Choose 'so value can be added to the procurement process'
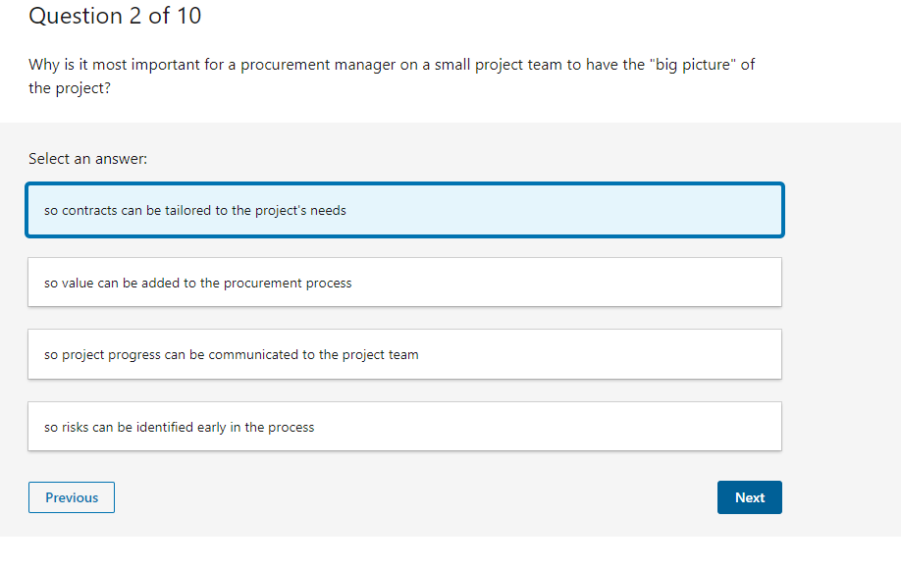 click(x=404, y=282)
